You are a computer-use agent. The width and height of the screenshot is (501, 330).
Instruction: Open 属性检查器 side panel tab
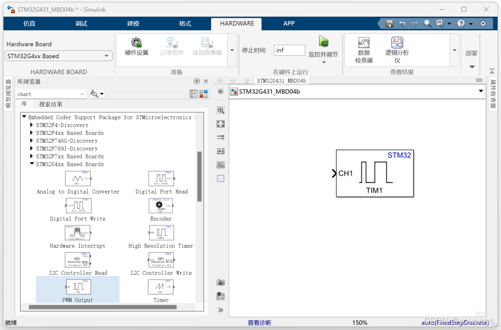[x=493, y=94]
